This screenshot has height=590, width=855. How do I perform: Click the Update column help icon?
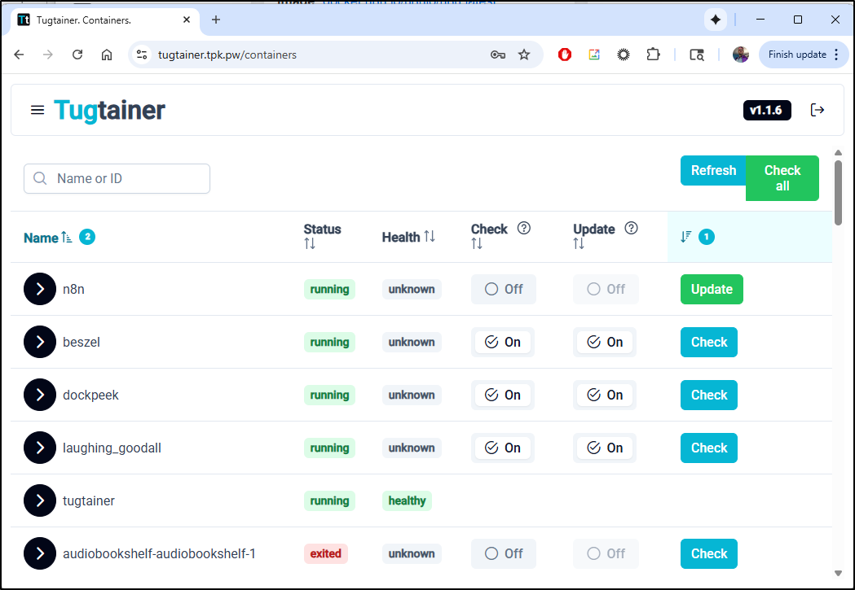click(631, 229)
